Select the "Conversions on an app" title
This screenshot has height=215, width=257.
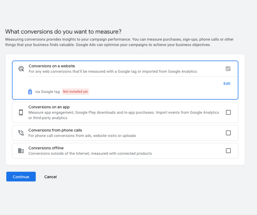coord(49,107)
